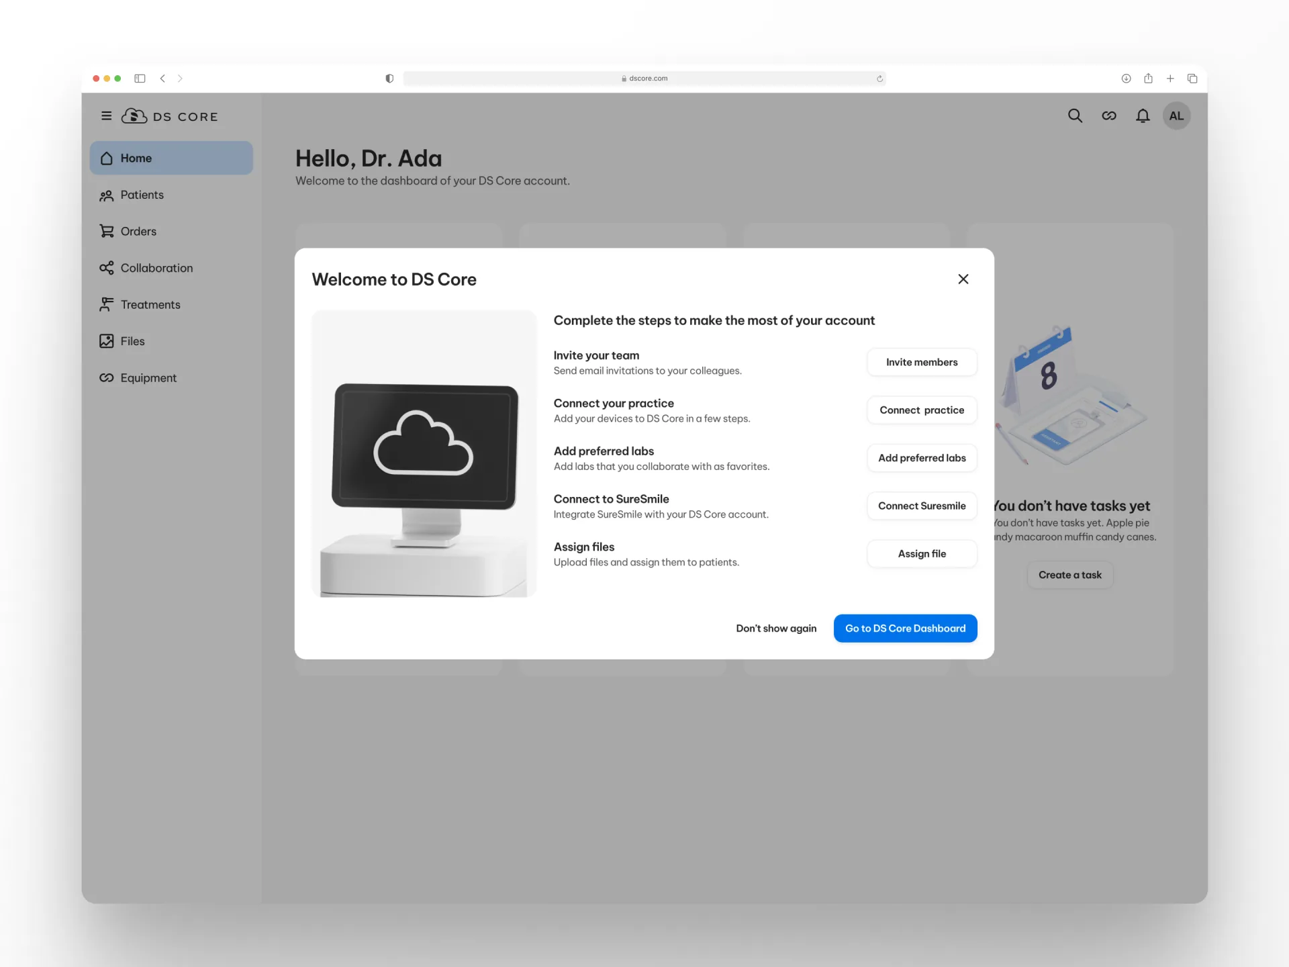Image resolution: width=1289 pixels, height=967 pixels.
Task: Click the dscore.com address bar
Action: pos(644,79)
